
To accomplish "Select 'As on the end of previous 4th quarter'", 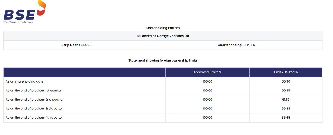I will point(34,118).
